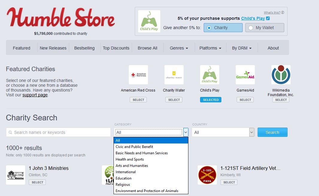Click the edit pencil icon beside Child's Play
Viewport: 319px width, 196px height.
point(268,18)
